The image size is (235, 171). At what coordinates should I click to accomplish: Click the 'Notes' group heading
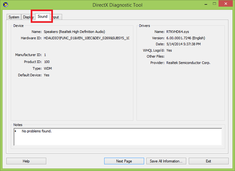[18, 125]
